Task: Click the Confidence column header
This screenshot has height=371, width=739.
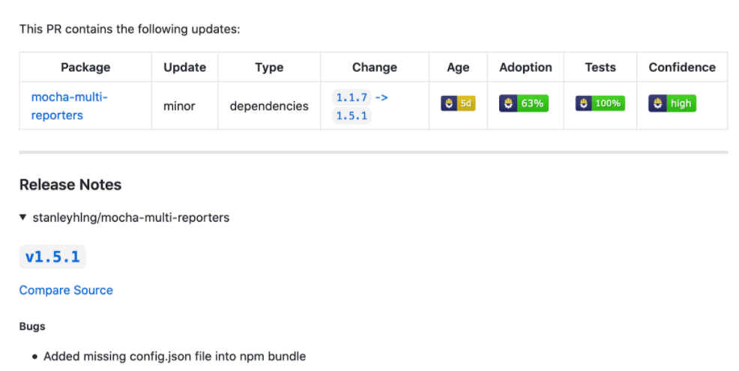Action: point(682,67)
